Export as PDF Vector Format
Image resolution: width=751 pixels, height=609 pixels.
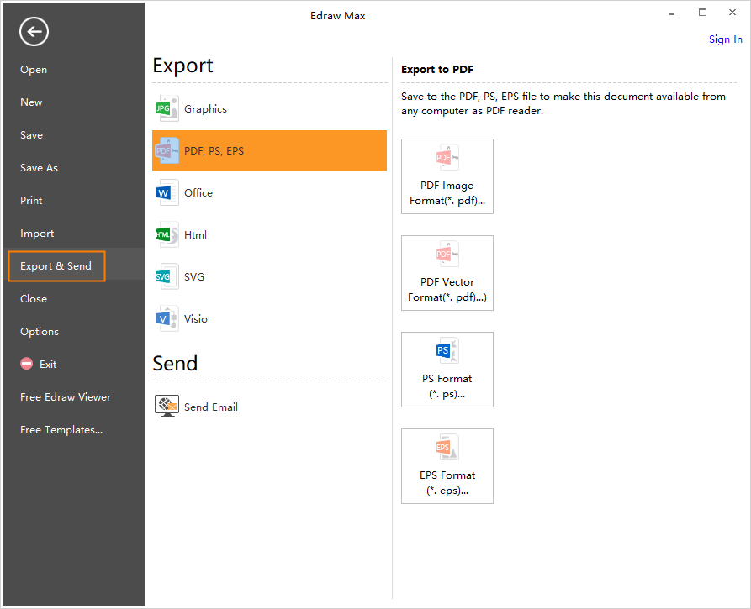point(447,273)
